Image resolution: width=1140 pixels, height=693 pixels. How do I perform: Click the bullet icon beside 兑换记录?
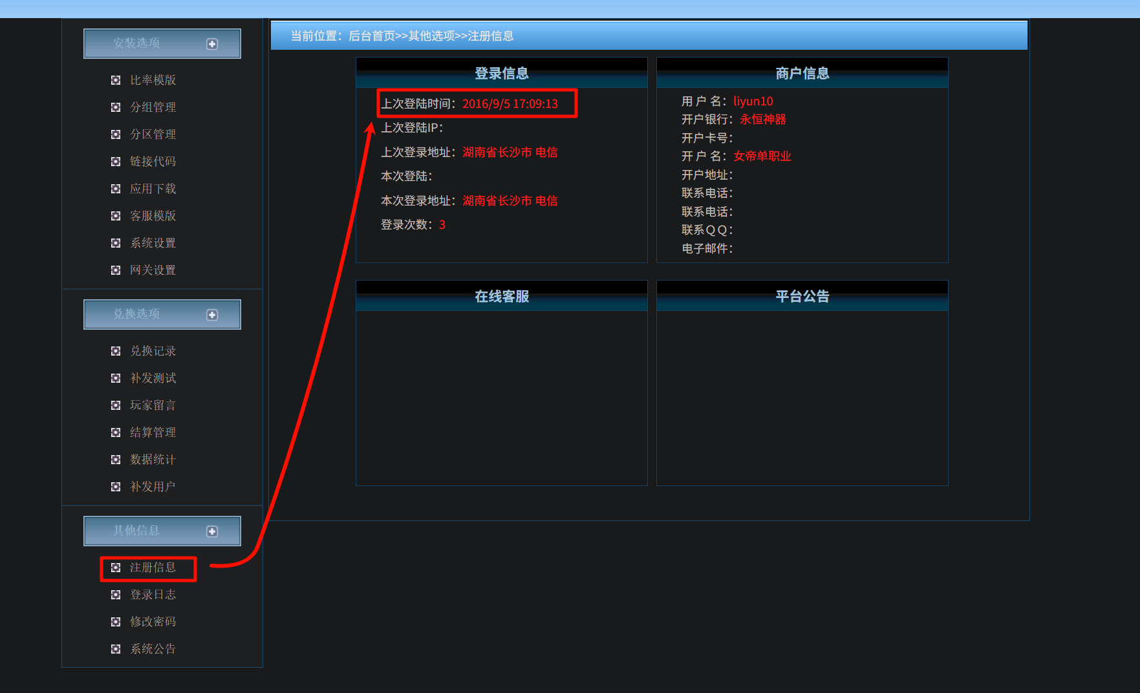[116, 351]
